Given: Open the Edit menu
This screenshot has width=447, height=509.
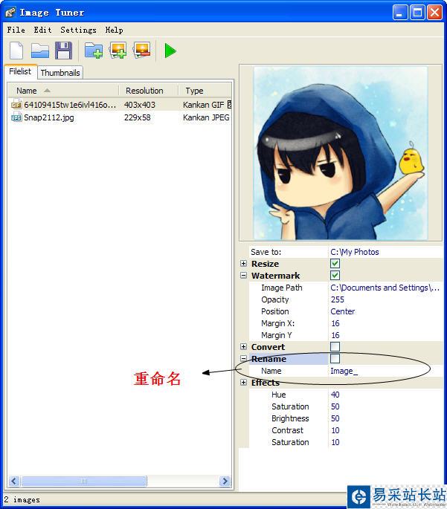Looking at the screenshot, I should coord(42,30).
